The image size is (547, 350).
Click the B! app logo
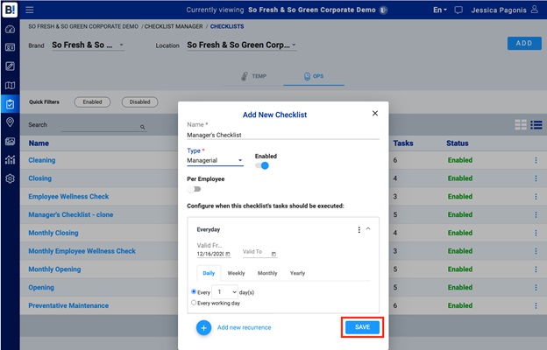(x=10, y=10)
